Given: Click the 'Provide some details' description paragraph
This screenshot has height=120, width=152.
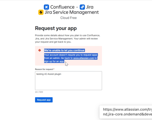Looking at the screenshot, I should pyautogui.click(x=67, y=39).
